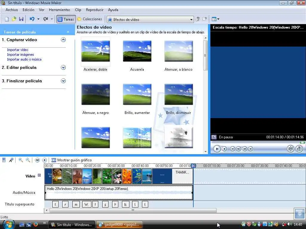Toggle full screen preview icon
This screenshot has width=306, height=229.
coord(214,137)
